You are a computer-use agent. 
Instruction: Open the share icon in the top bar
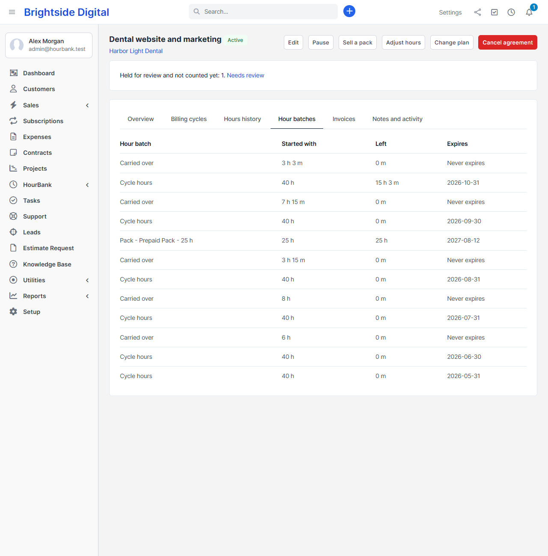coord(477,12)
